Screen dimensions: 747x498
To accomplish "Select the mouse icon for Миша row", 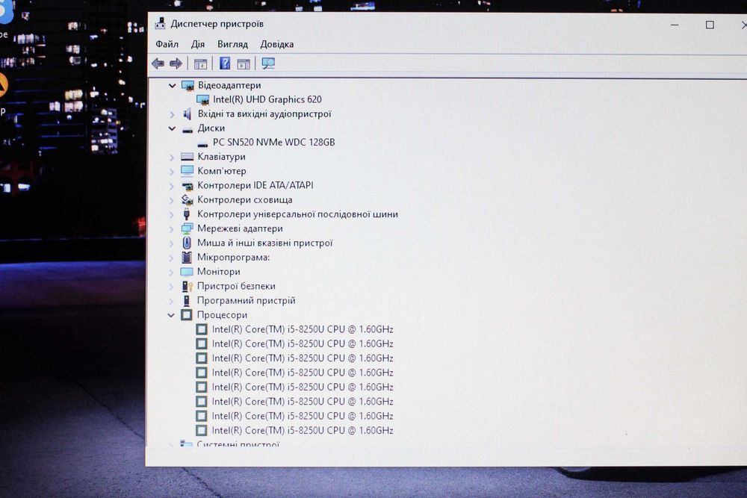I will coord(187,243).
